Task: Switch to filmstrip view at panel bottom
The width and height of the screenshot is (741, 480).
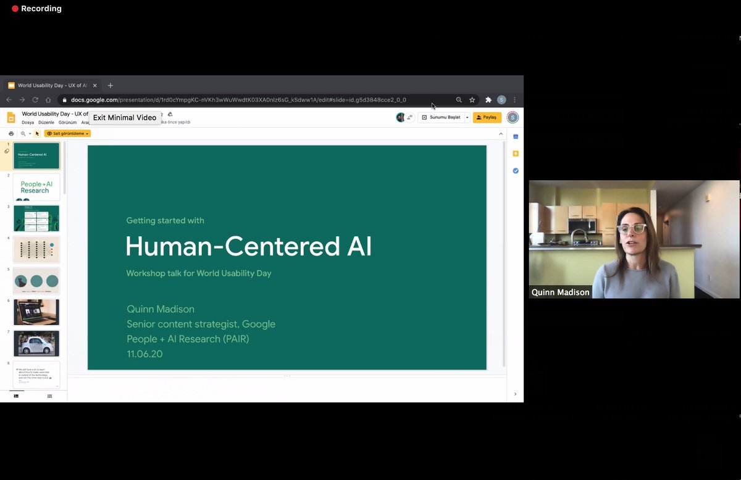Action: [16, 396]
